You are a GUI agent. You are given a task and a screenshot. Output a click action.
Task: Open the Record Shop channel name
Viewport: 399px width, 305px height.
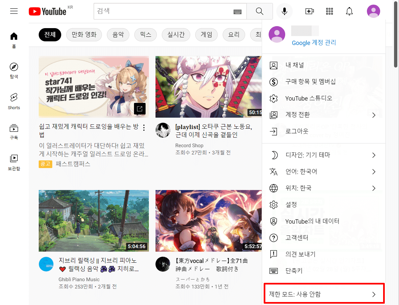189,146
